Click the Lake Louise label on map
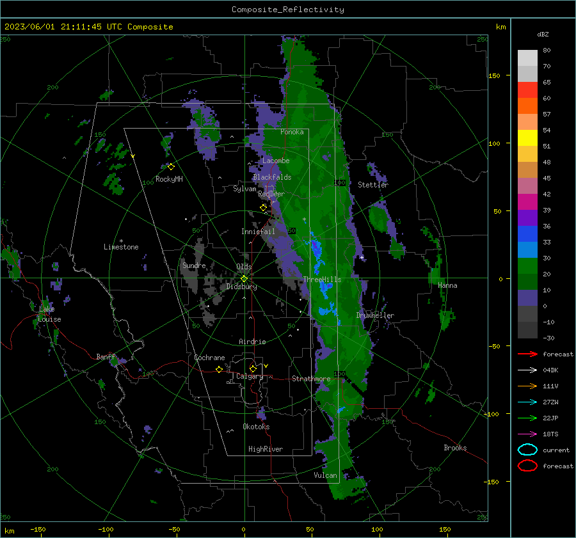This screenshot has width=576, height=538. pos(49,314)
